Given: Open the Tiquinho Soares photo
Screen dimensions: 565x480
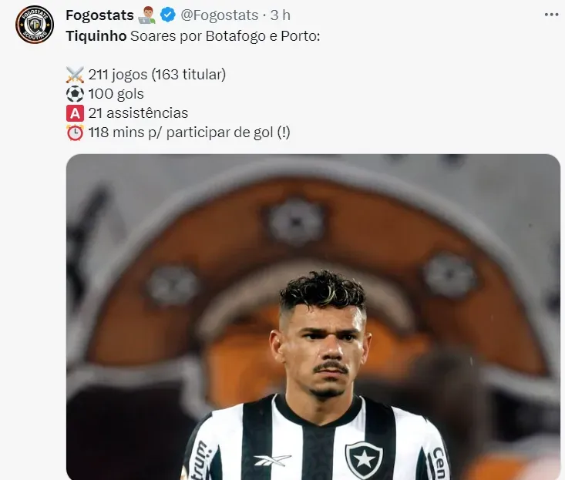Looking at the screenshot, I should (x=313, y=317).
